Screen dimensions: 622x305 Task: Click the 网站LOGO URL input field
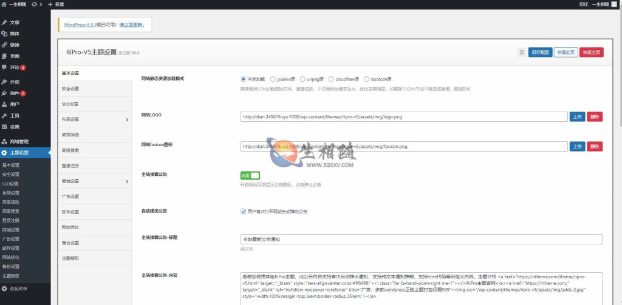pos(404,117)
